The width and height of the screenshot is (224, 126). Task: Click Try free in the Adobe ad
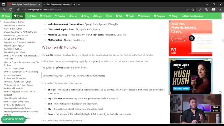tap(178, 39)
